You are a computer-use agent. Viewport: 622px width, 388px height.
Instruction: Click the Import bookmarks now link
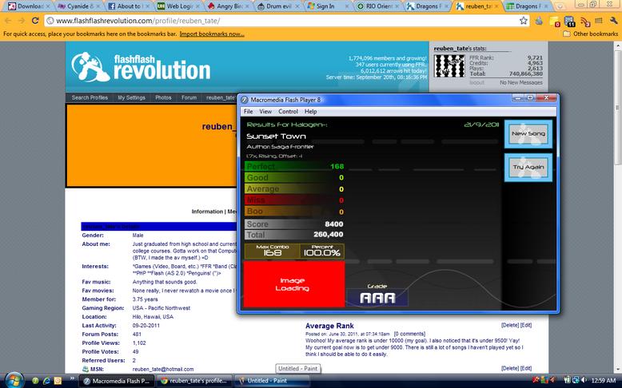(x=212, y=34)
